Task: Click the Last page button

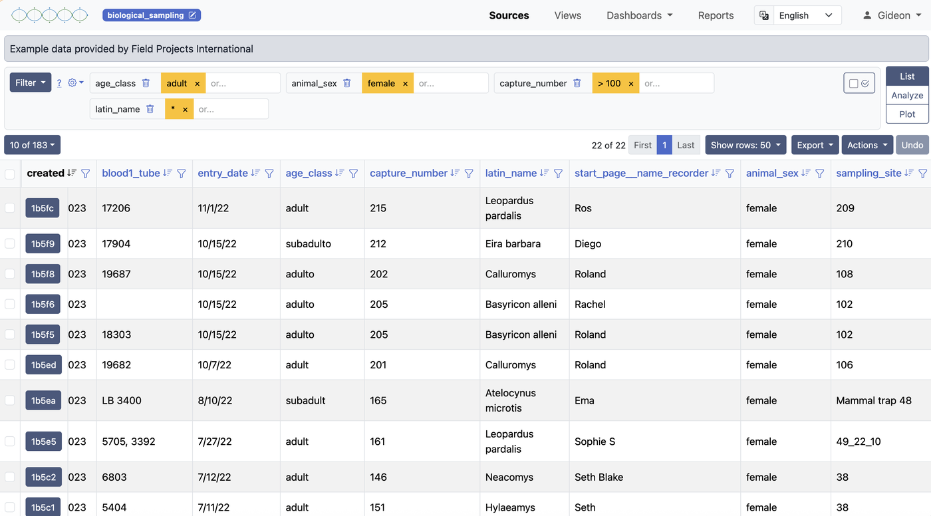Action: (x=686, y=144)
